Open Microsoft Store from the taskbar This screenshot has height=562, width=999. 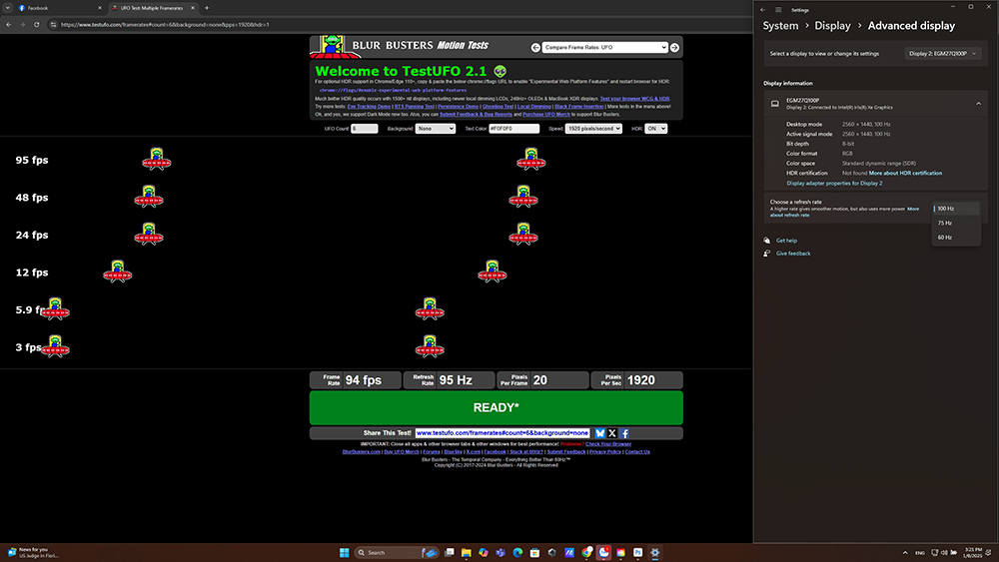point(534,552)
